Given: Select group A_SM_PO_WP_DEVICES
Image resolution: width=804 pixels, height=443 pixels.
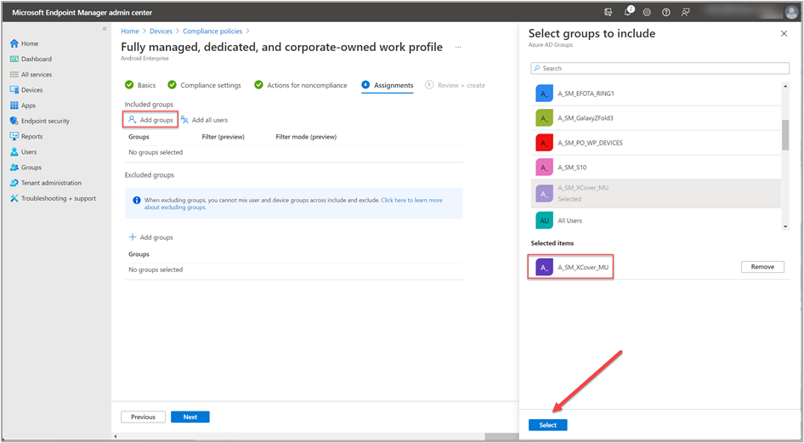Looking at the screenshot, I should pyautogui.click(x=656, y=143).
